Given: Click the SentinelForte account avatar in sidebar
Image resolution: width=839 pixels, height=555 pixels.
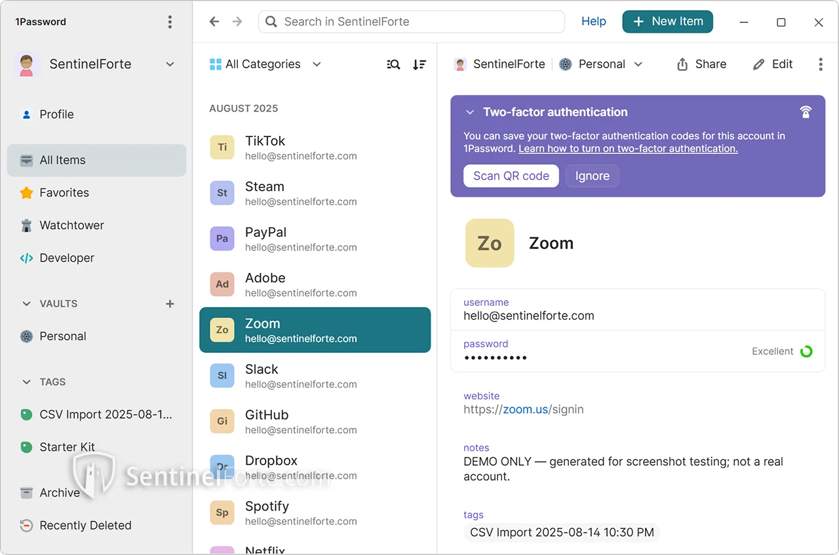Looking at the screenshot, I should (x=26, y=64).
